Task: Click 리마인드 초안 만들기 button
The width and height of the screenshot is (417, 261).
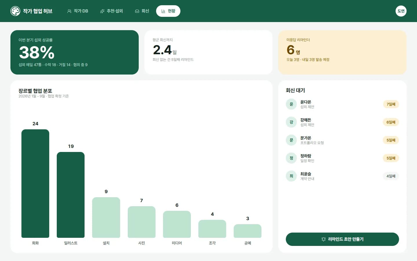Action: (342, 239)
